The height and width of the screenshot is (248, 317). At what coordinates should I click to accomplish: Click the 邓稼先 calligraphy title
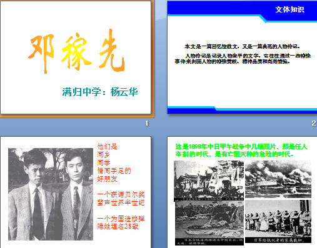pos(76,51)
